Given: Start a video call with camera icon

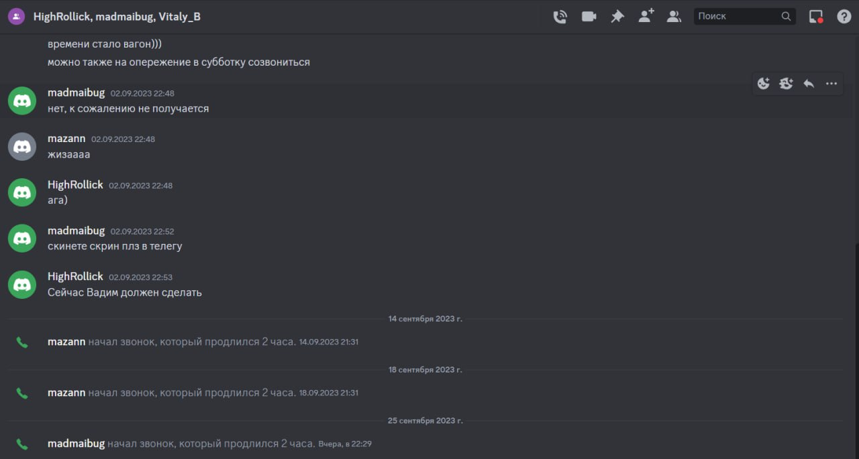Looking at the screenshot, I should coord(589,17).
